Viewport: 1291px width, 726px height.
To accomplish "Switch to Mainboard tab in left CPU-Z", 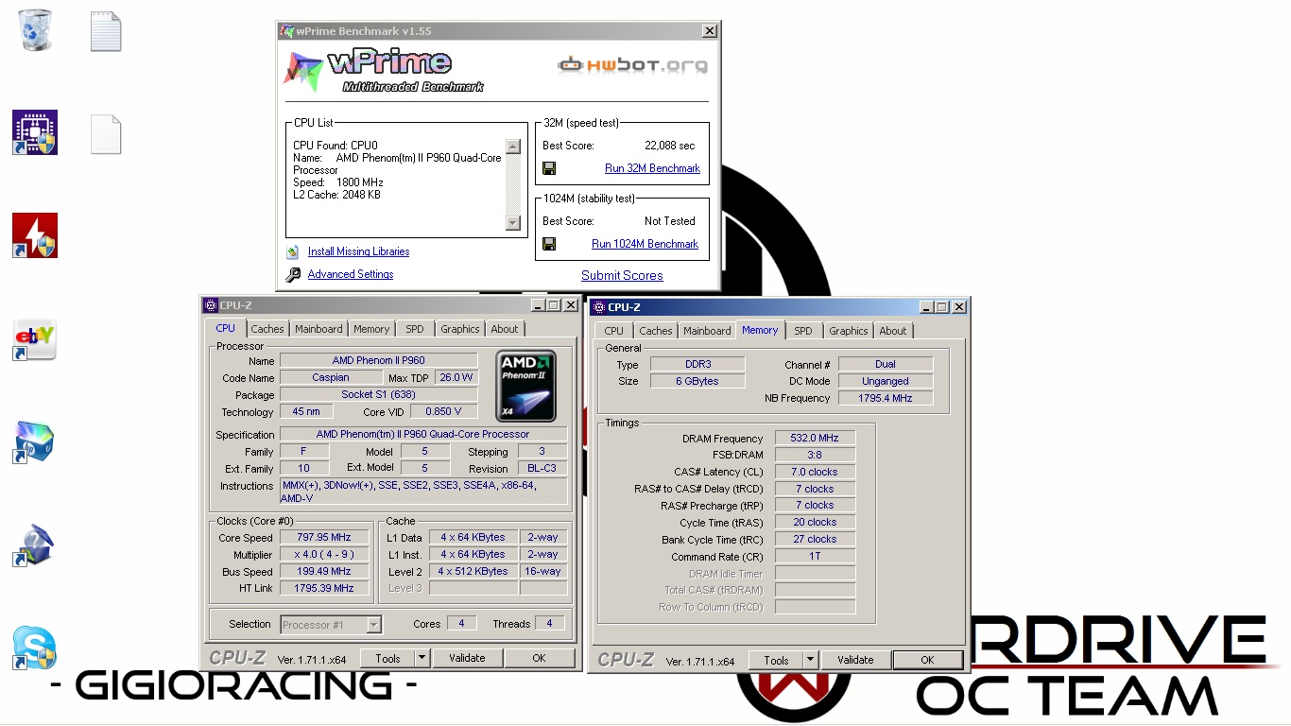I will 318,329.
